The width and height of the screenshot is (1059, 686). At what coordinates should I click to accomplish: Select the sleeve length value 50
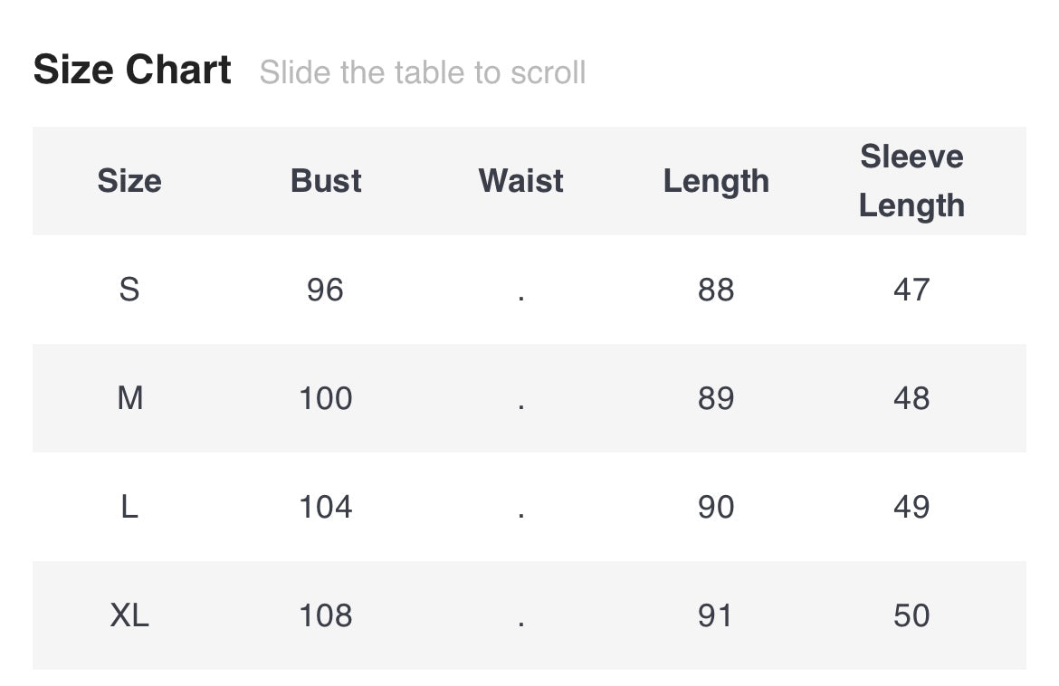[911, 615]
